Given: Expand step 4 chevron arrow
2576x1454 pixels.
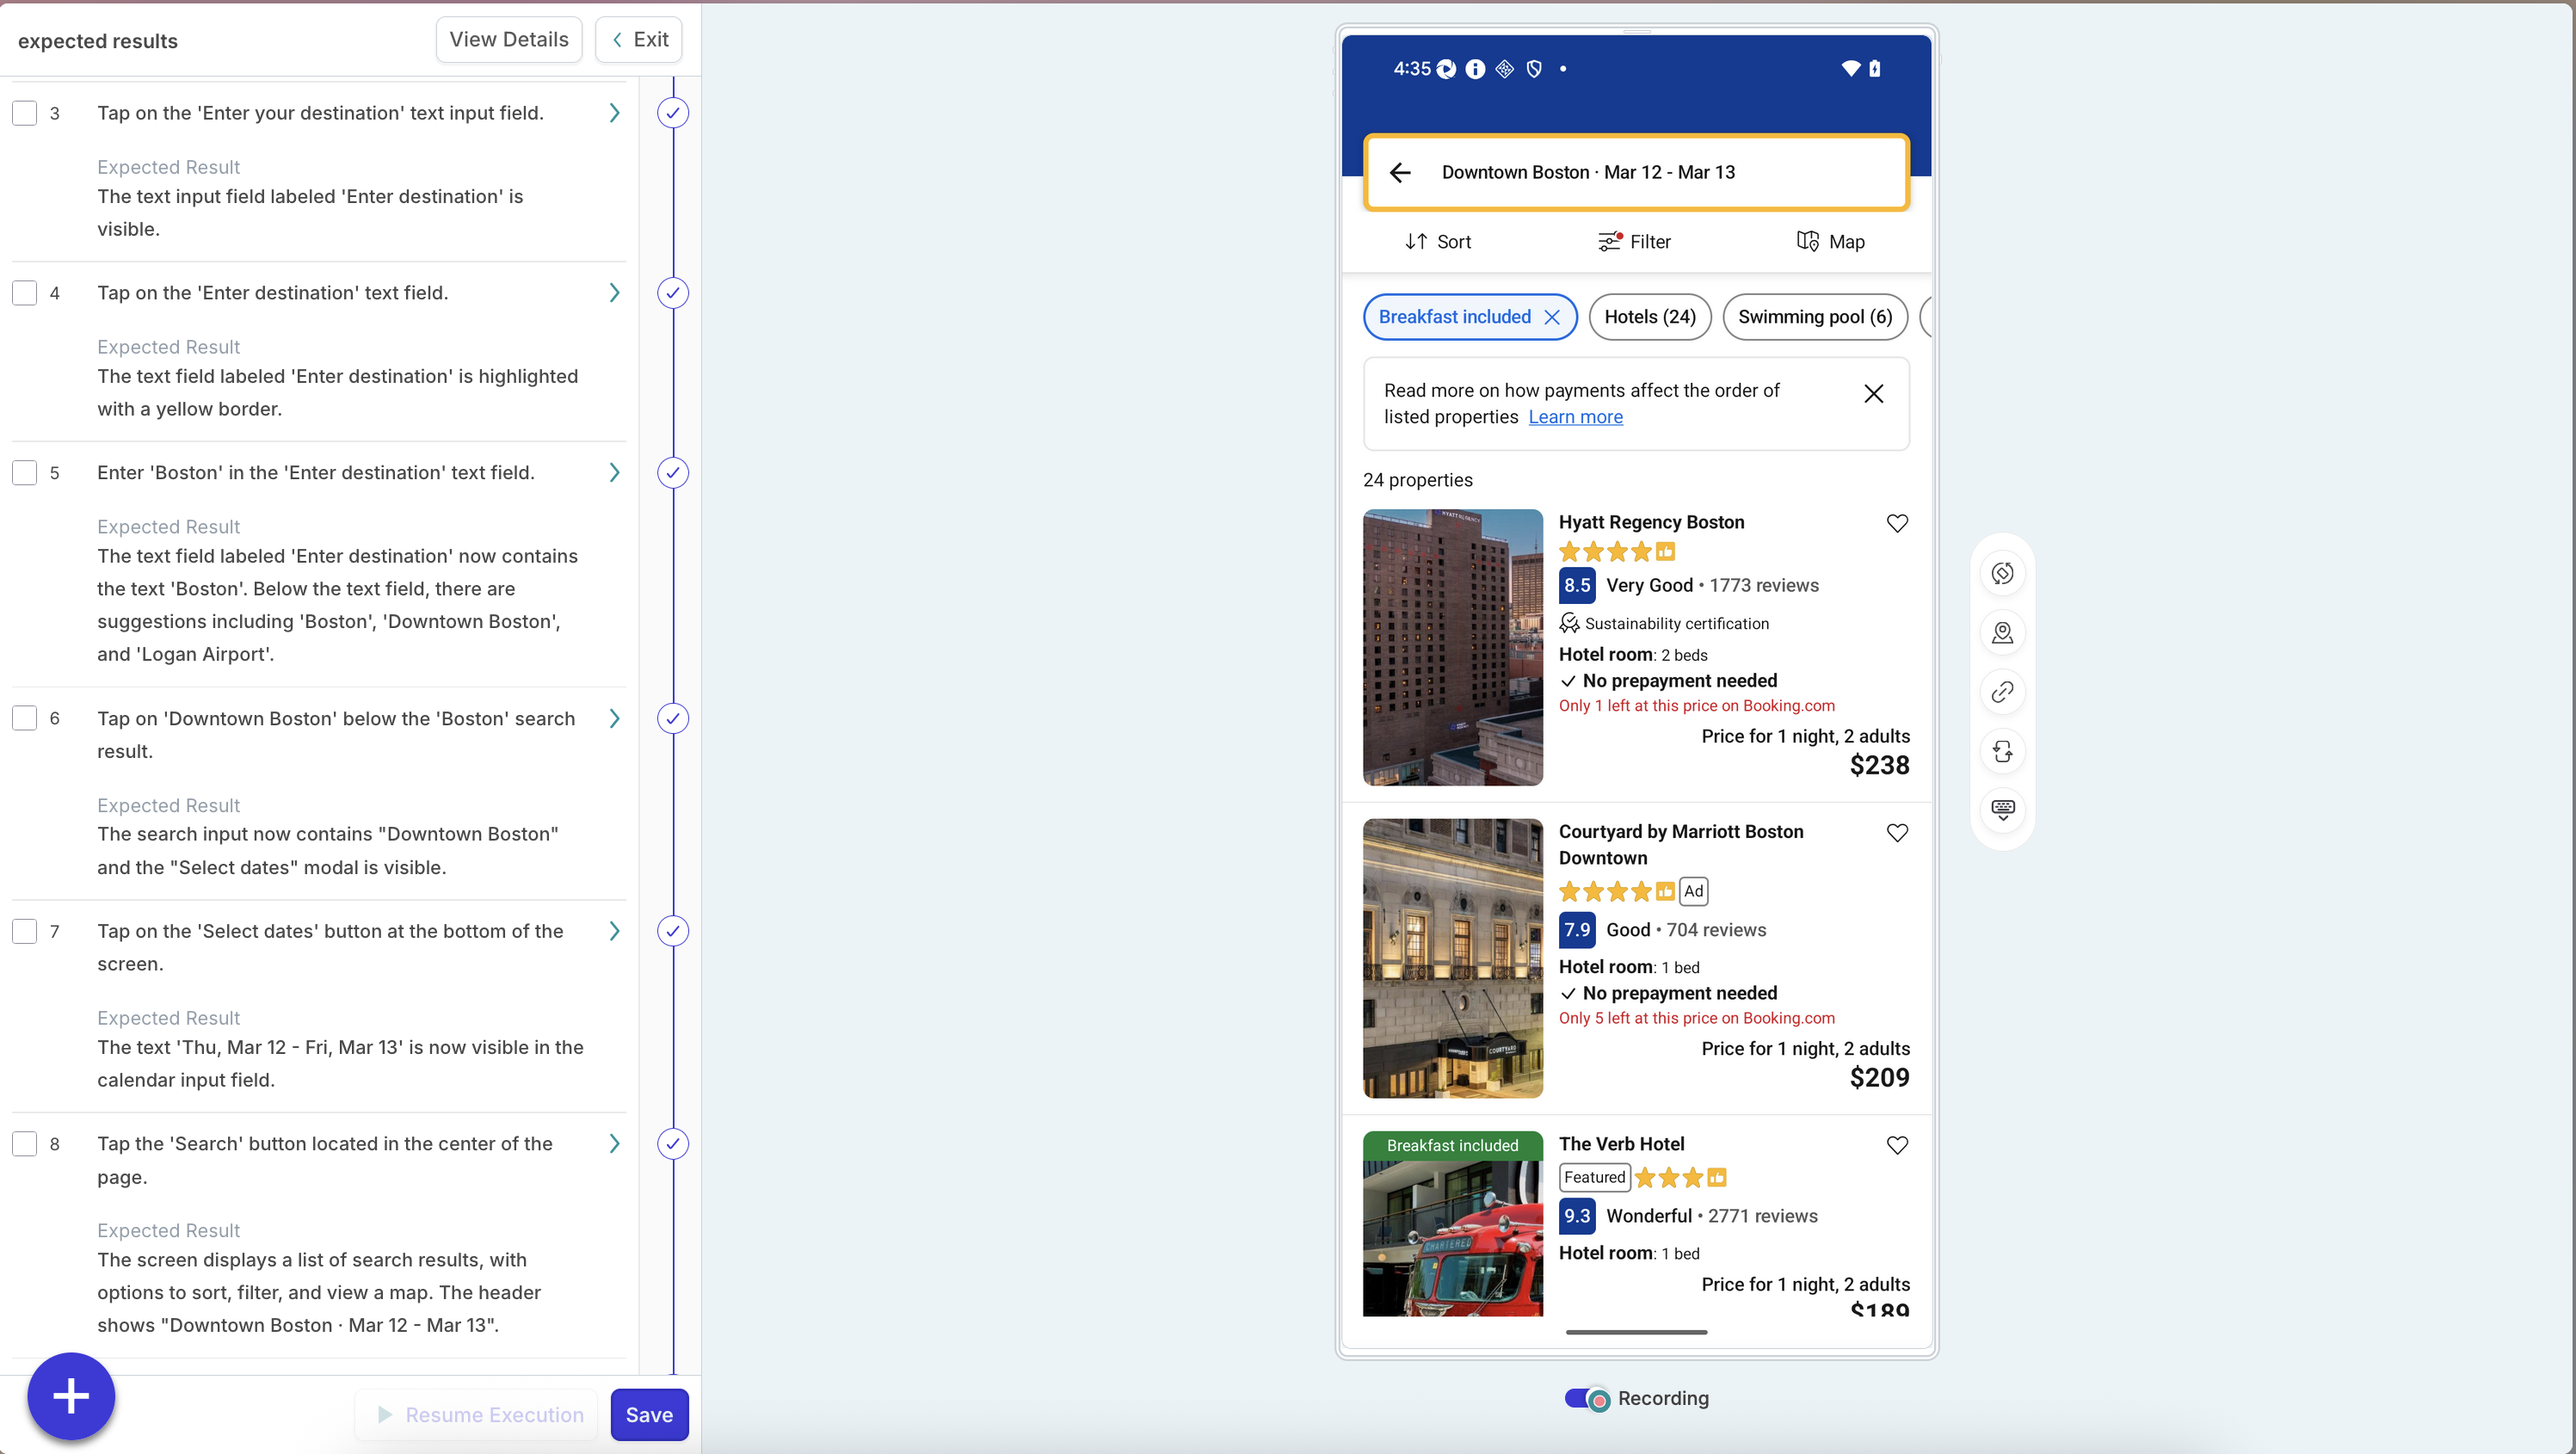Looking at the screenshot, I should 614,292.
